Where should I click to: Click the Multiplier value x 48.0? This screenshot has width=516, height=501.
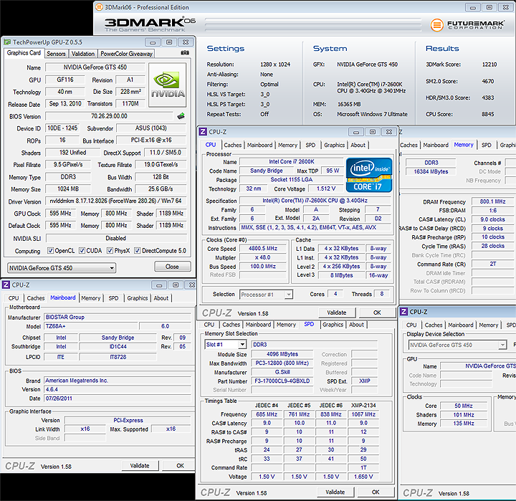tap(263, 257)
